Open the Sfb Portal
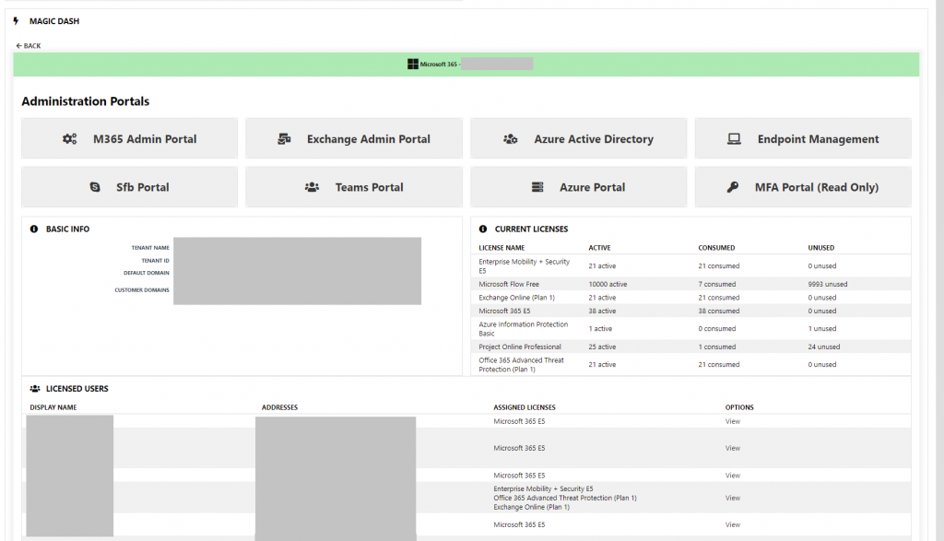944x541 pixels. (x=129, y=187)
